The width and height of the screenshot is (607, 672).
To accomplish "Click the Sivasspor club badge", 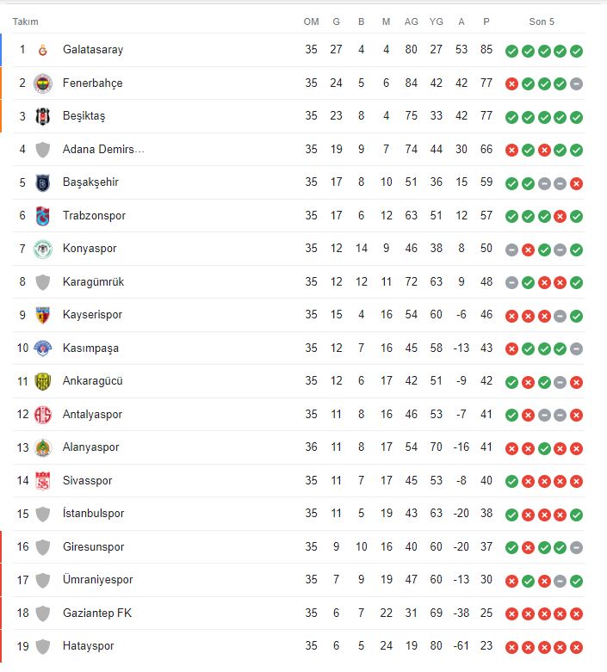I will [x=42, y=481].
